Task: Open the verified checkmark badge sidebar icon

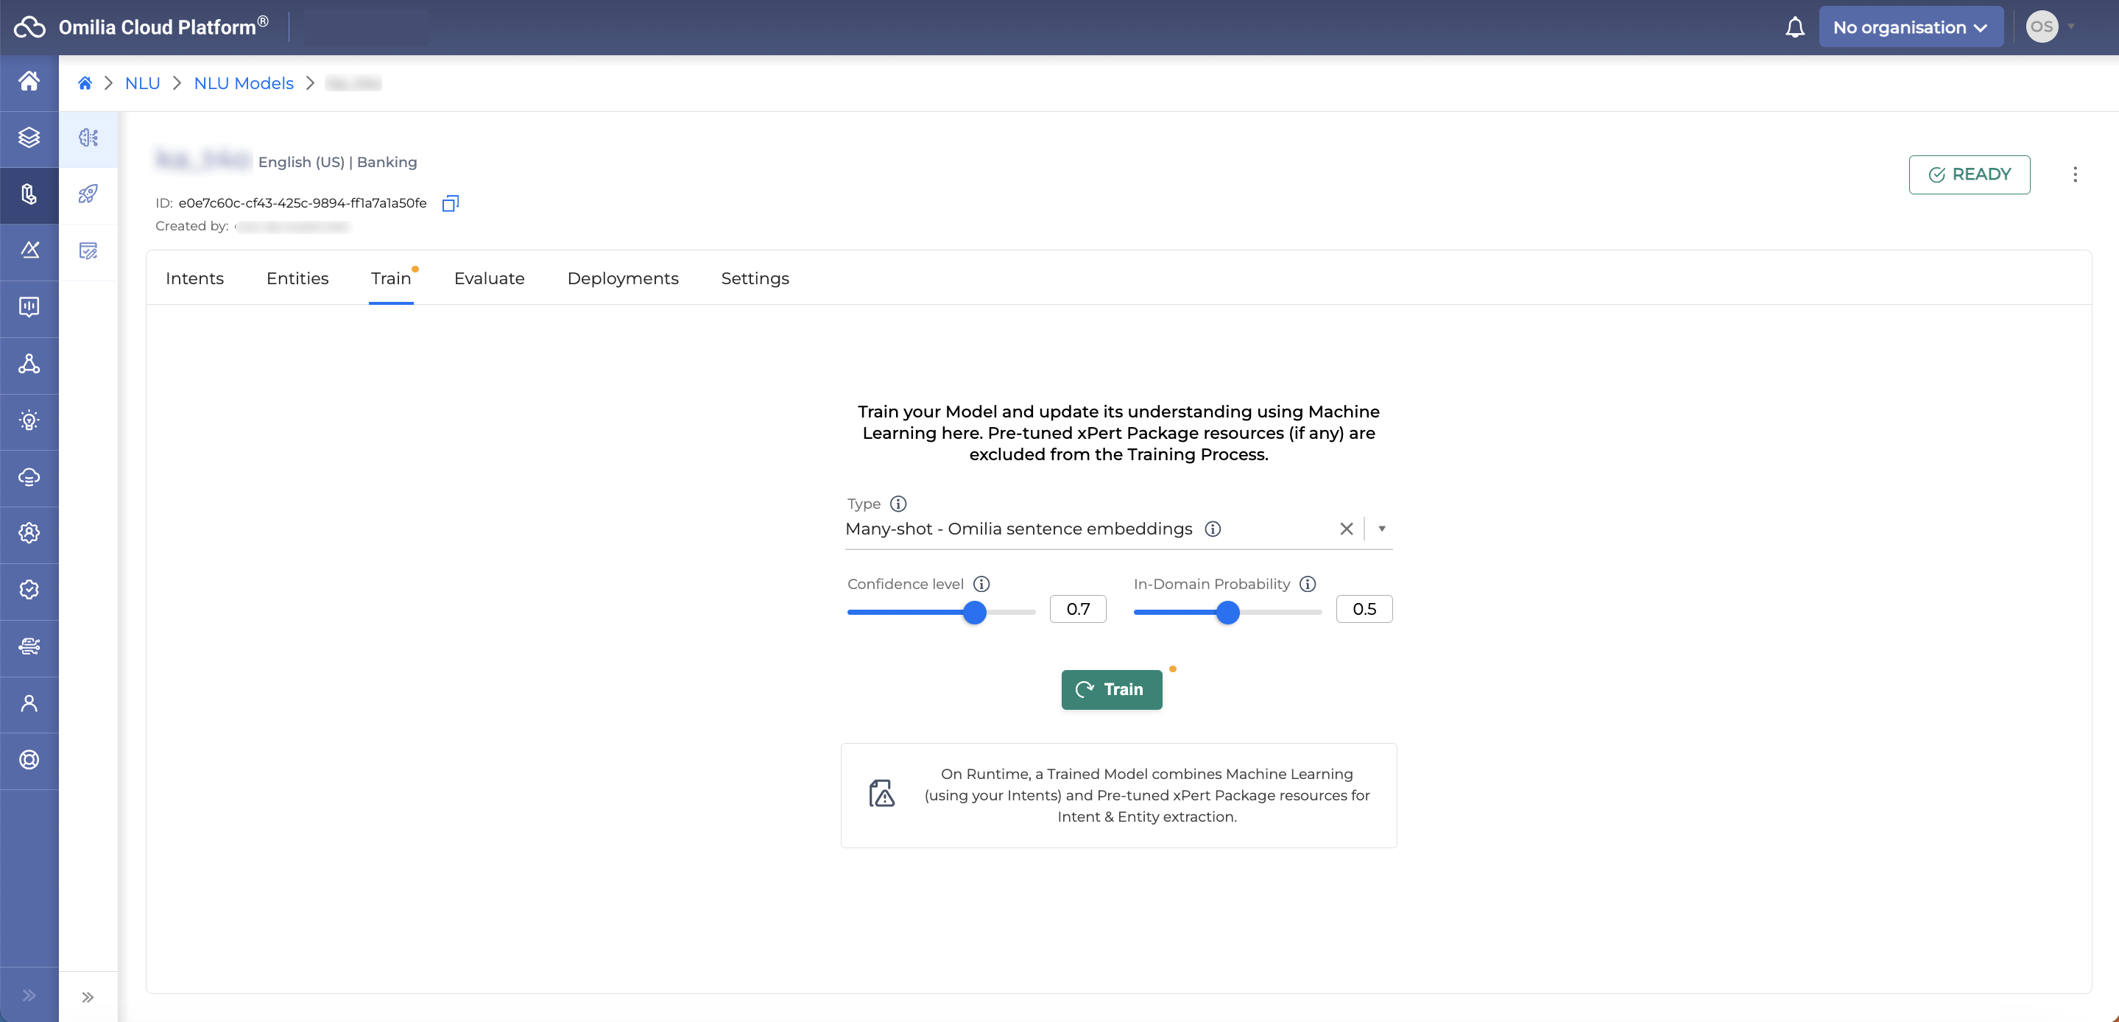Action: point(29,590)
